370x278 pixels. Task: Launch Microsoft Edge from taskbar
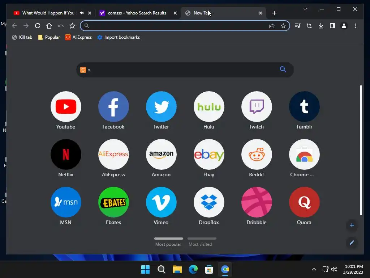click(193, 269)
